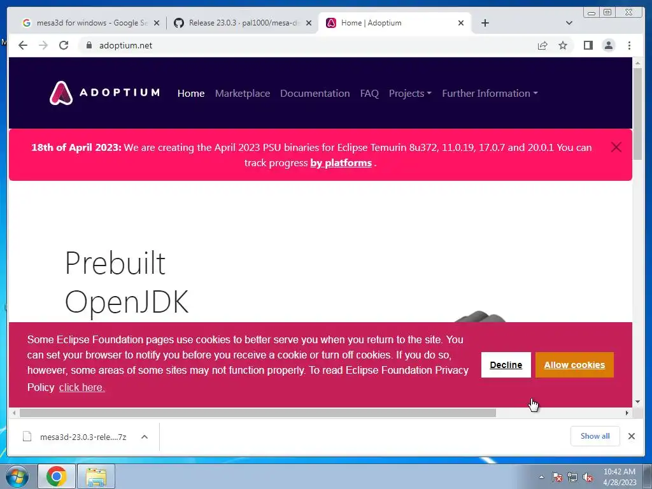652x489 pixels.
Task: Share this page via the share icon
Action: tap(542, 45)
